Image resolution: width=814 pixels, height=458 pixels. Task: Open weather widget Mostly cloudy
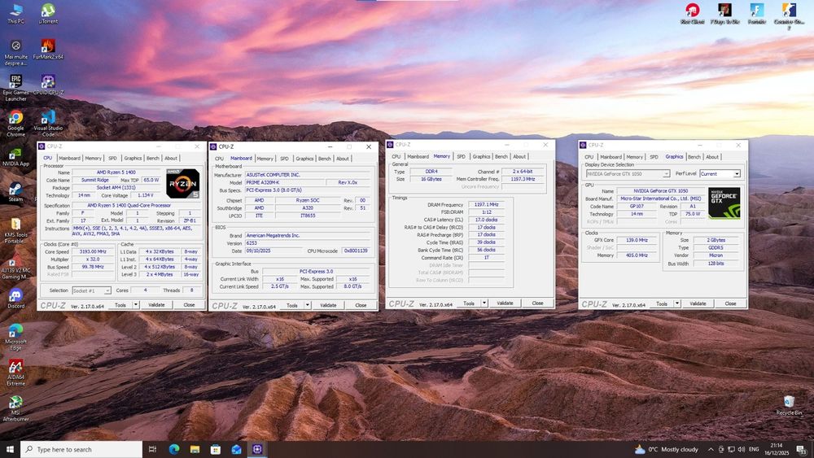click(x=667, y=449)
